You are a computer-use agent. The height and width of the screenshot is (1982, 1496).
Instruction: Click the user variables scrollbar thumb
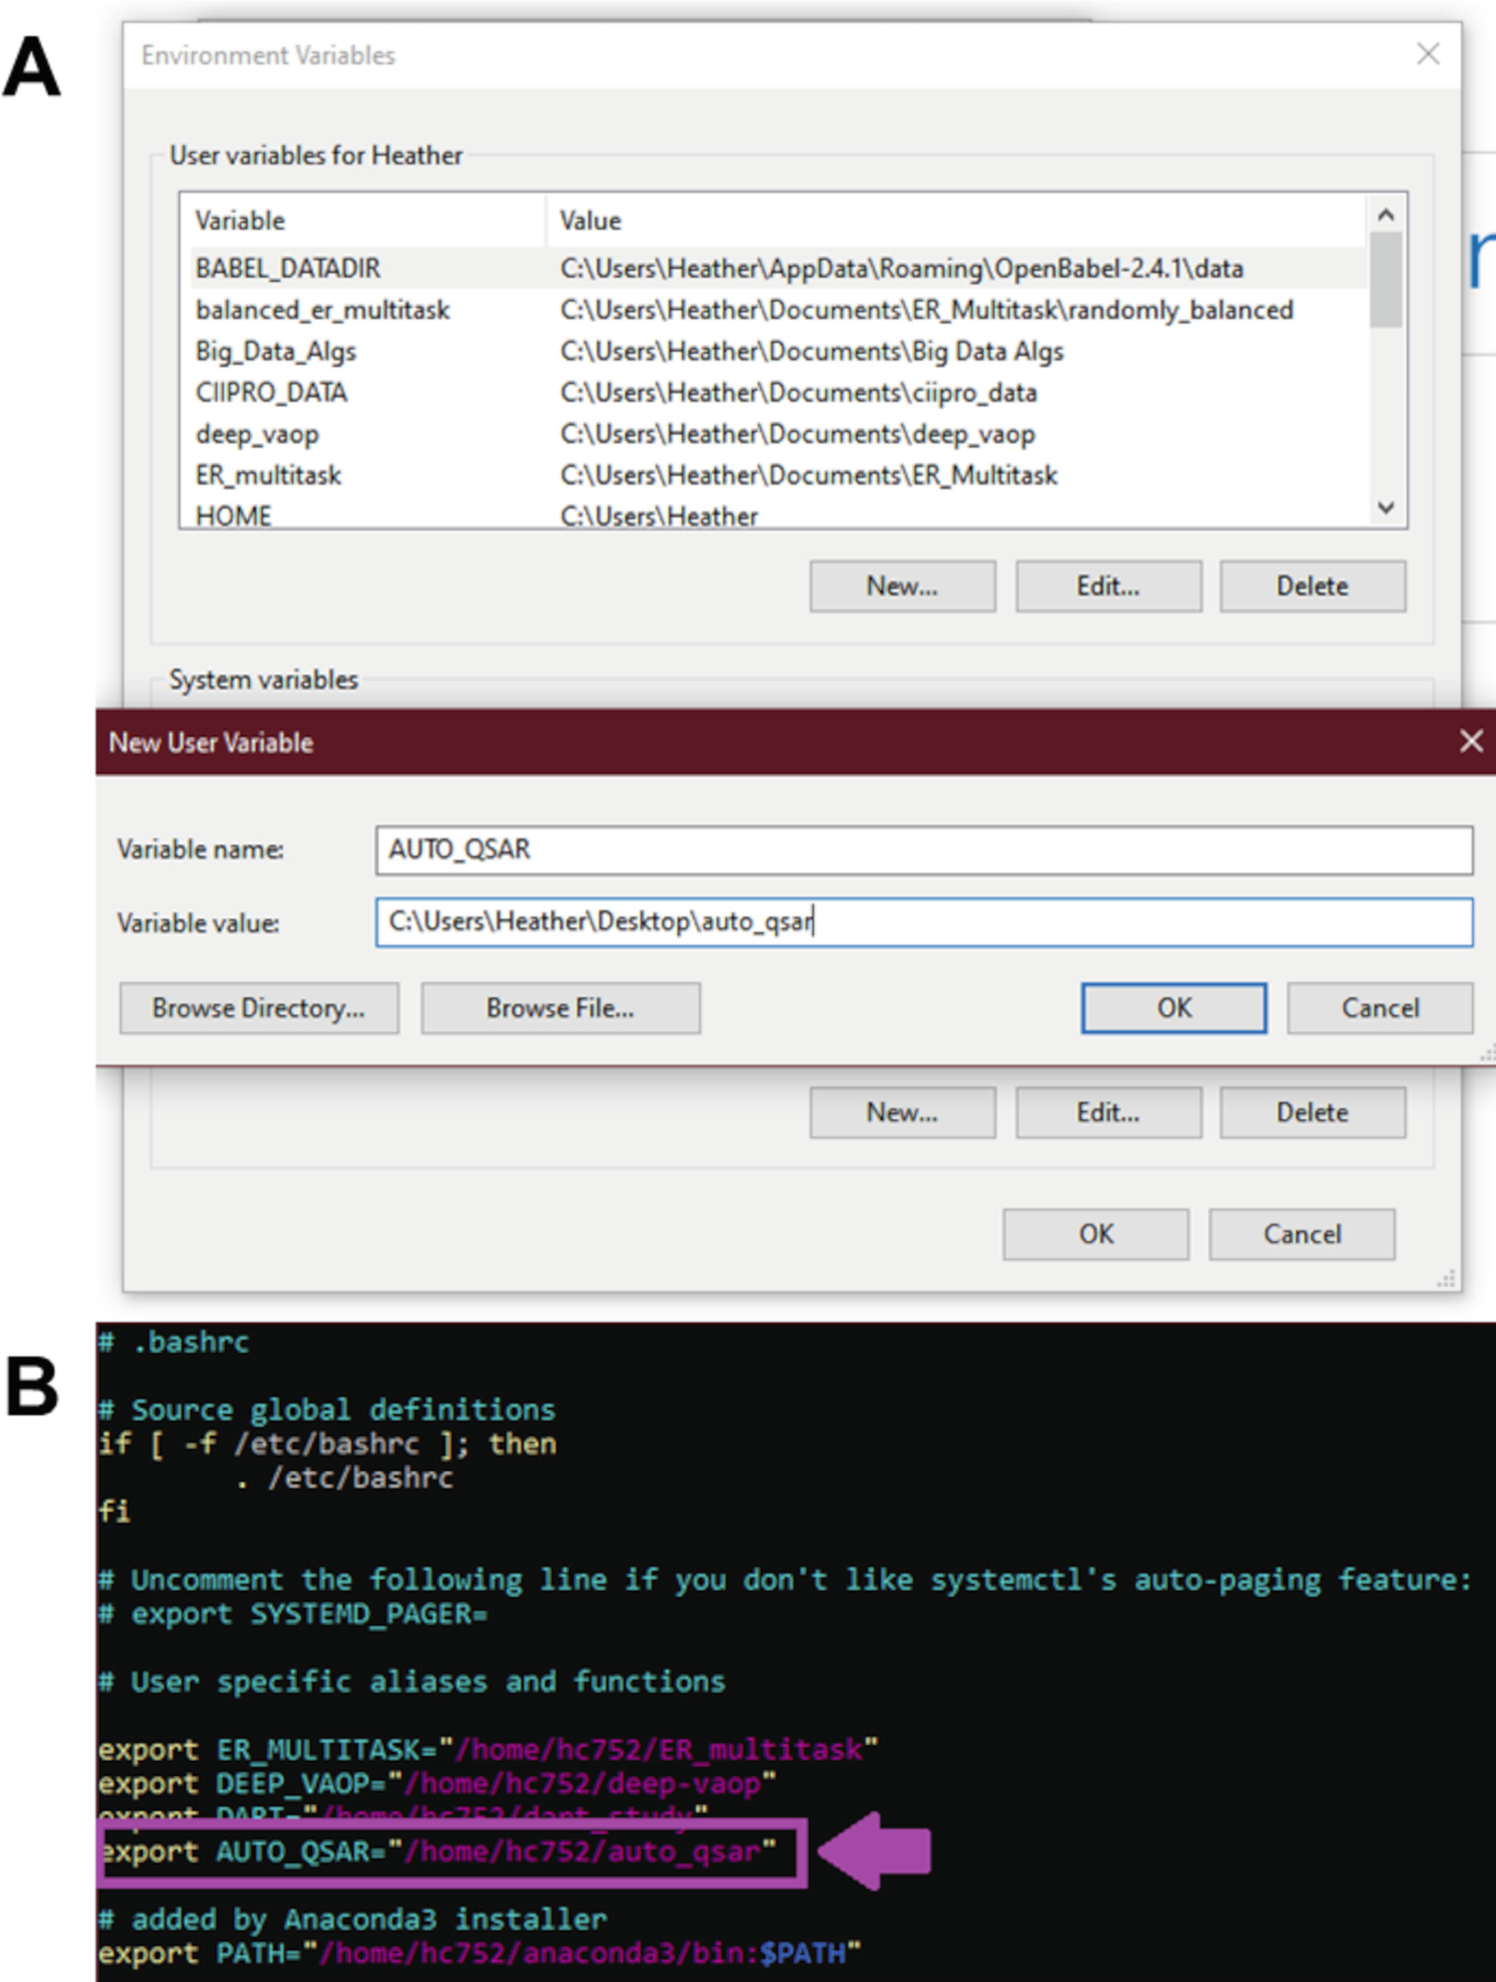tap(1385, 279)
